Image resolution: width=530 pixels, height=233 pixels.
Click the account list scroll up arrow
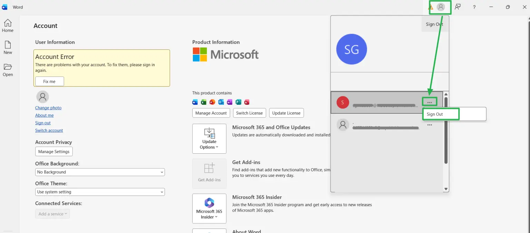click(446, 94)
